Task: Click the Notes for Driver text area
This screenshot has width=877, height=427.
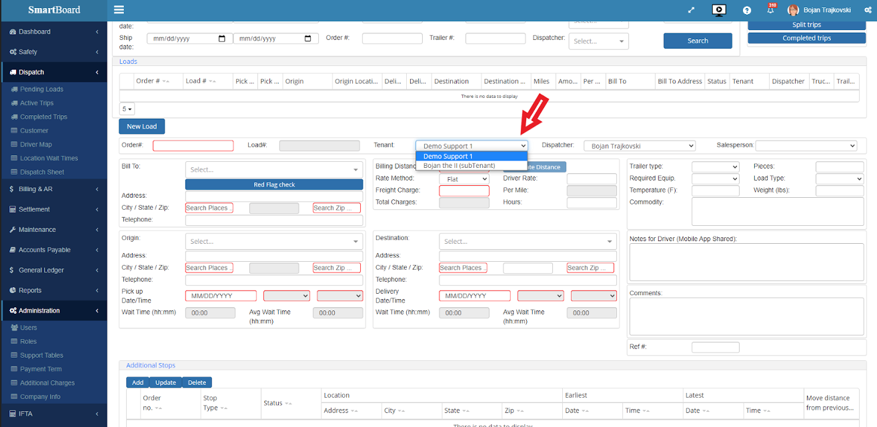Action: click(745, 262)
